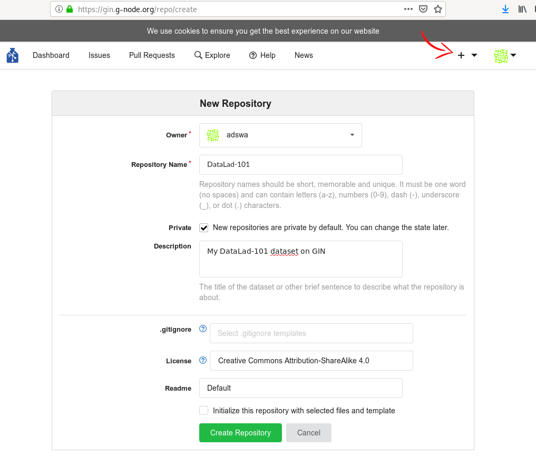Screen dimensions: 536x467
Task: Open the user avatar menu
Action: coord(504,55)
